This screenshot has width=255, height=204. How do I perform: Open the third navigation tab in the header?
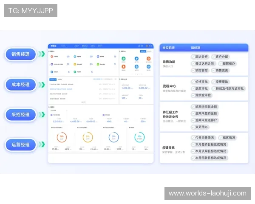[x=93, y=46]
